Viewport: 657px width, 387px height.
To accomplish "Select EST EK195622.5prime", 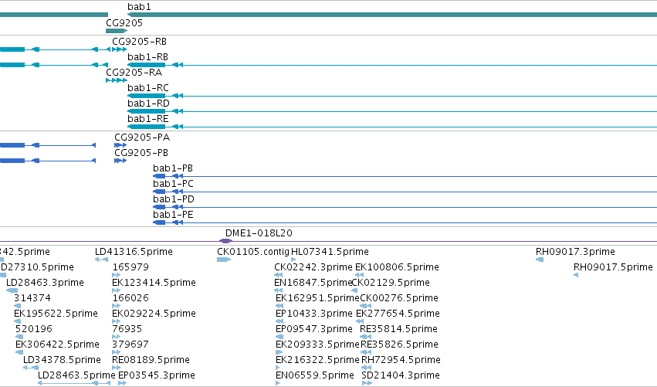I will (x=56, y=314).
